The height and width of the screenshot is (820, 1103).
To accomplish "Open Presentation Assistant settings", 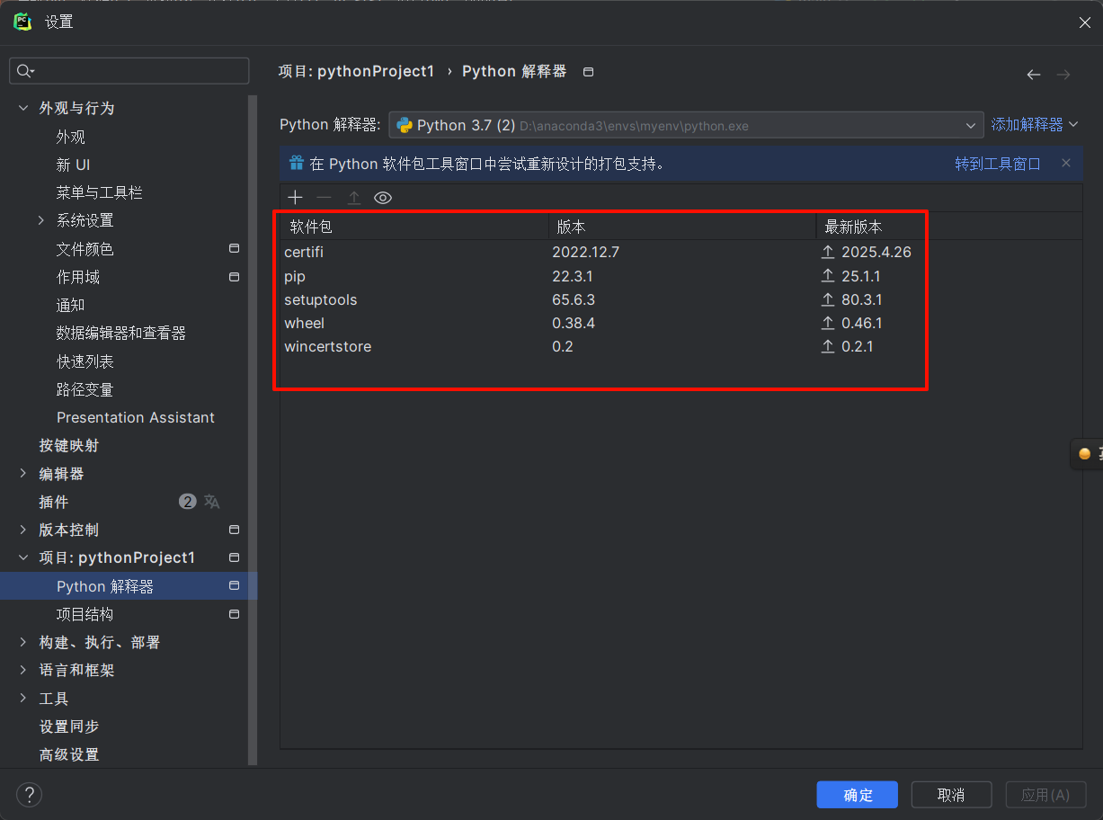I will tap(136, 417).
